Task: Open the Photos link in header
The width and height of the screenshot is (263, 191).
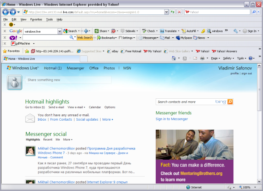Action: point(109,68)
